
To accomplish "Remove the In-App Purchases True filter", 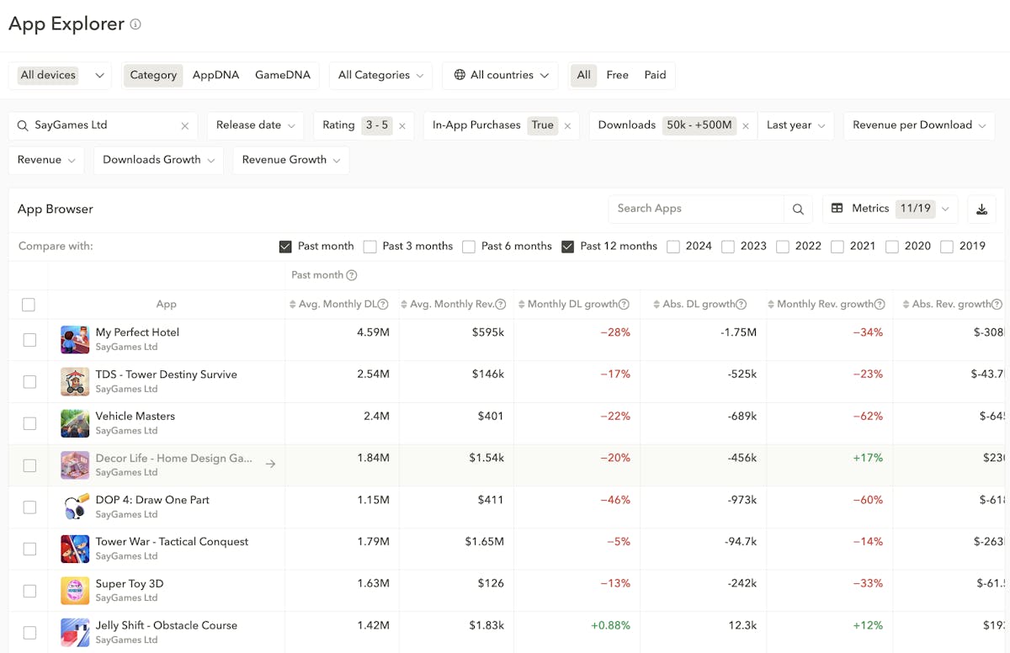I will click(567, 125).
